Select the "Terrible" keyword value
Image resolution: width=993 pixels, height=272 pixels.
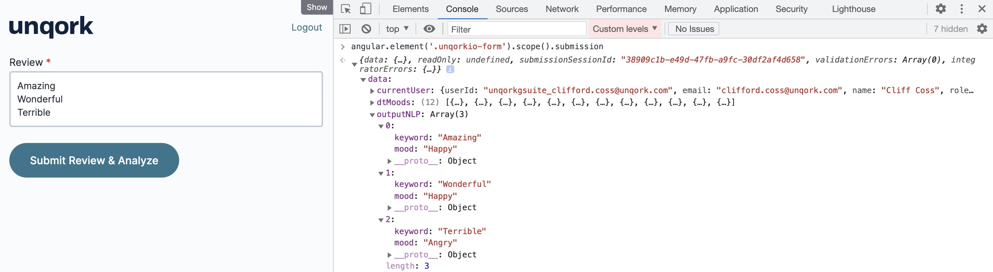tap(462, 232)
